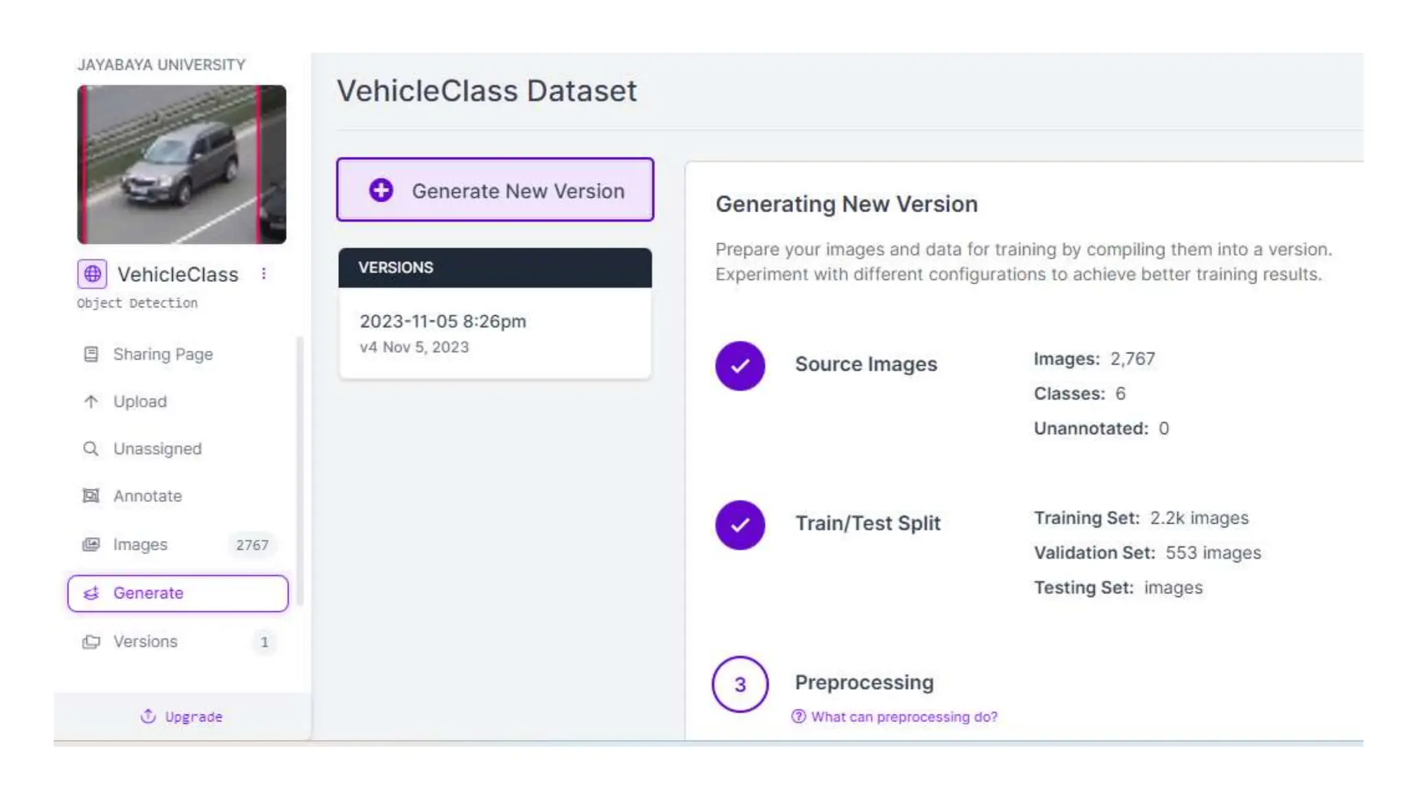Viewport: 1405px width, 790px height.
Task: Click the step 3 Preprocessing circle
Action: [x=740, y=684]
